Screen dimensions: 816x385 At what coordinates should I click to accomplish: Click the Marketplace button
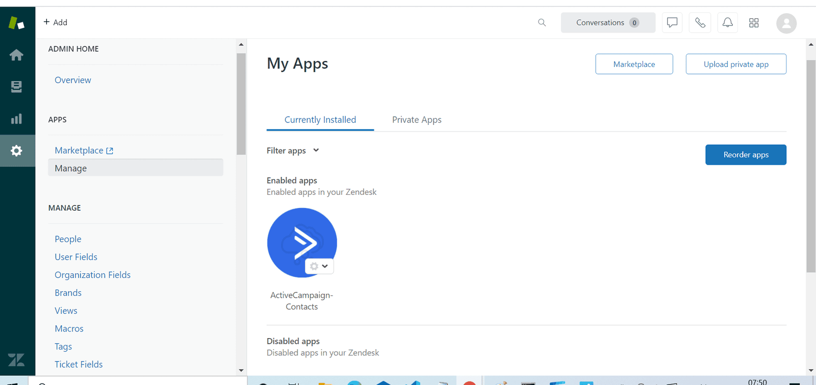click(634, 64)
